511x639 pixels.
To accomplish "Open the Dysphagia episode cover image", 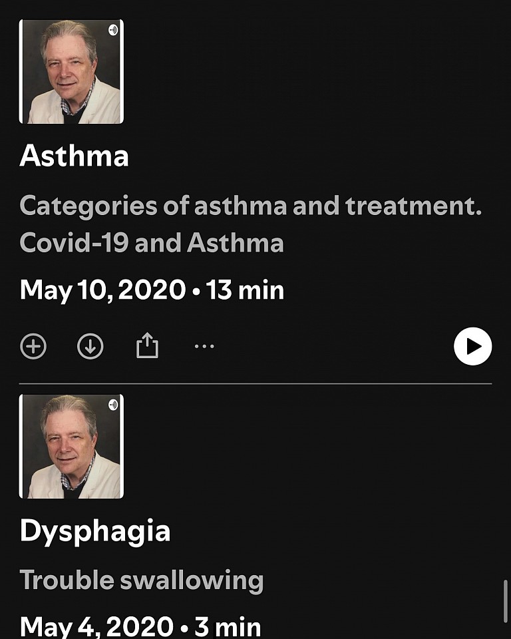I will (x=71, y=446).
